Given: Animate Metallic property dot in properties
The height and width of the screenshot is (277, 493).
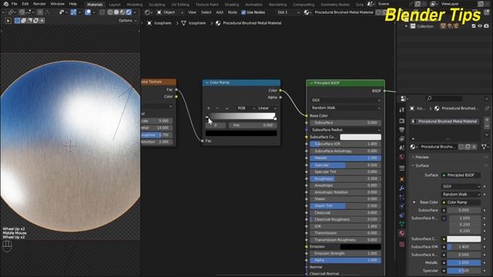Looking at the screenshot, I should (485, 262).
